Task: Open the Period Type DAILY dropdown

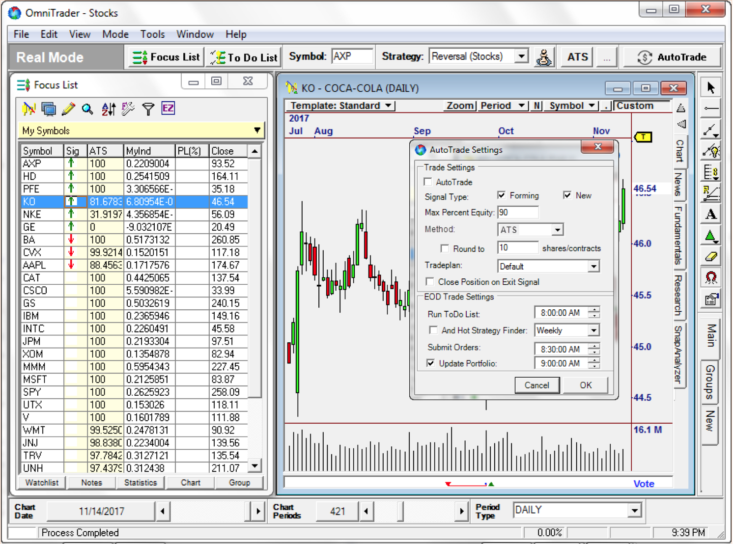Action: click(x=635, y=511)
